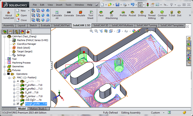
Task: Switch to the Motion Study 1 tab
Action: click(39, 109)
